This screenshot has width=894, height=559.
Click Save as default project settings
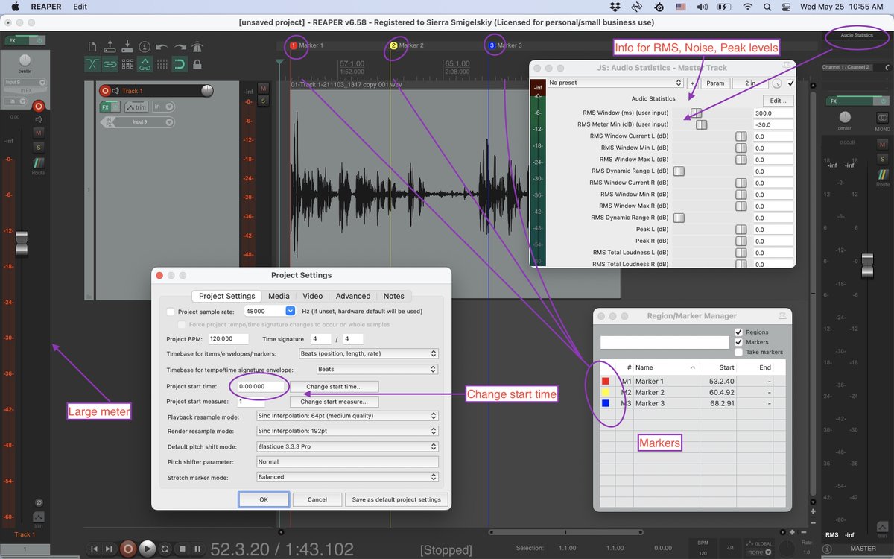pos(396,499)
